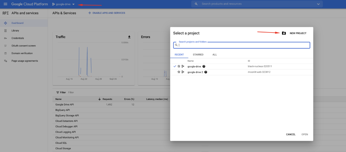Click the Dashboard sidebar icon
The height and width of the screenshot is (152, 346).
click(6, 23)
